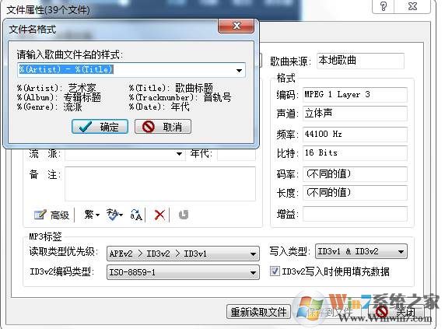
Task: Click the %(Tracknumber): 音轨号 legend text
Action: coord(180,97)
